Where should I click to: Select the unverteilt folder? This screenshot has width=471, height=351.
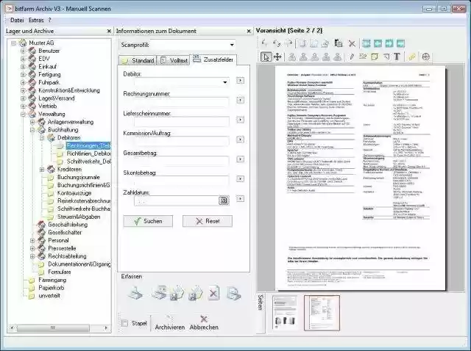pyautogui.click(x=49, y=295)
